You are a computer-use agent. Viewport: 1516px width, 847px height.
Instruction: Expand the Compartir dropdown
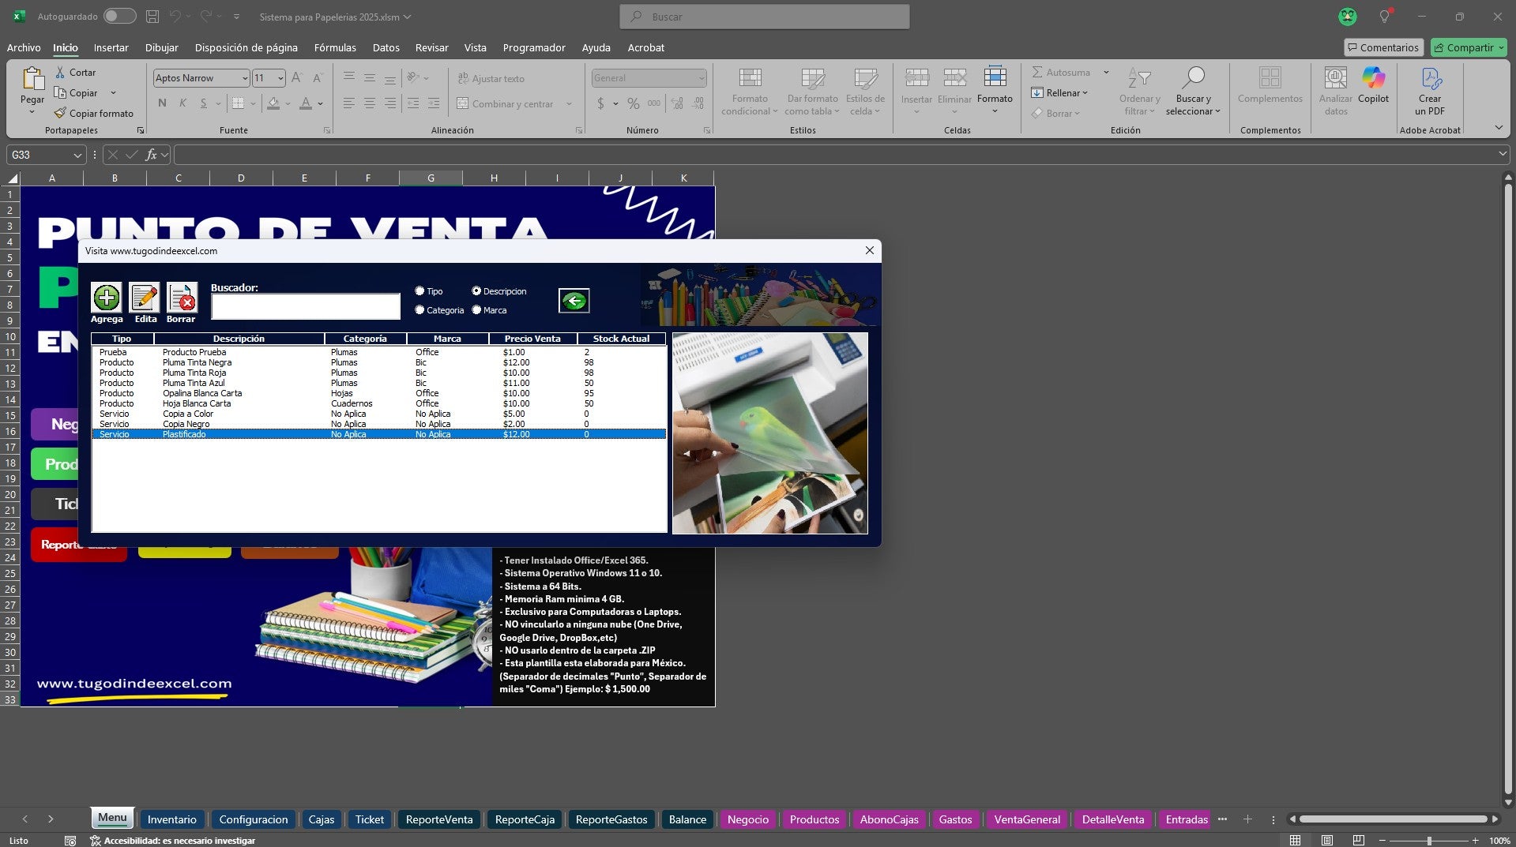coord(1502,47)
